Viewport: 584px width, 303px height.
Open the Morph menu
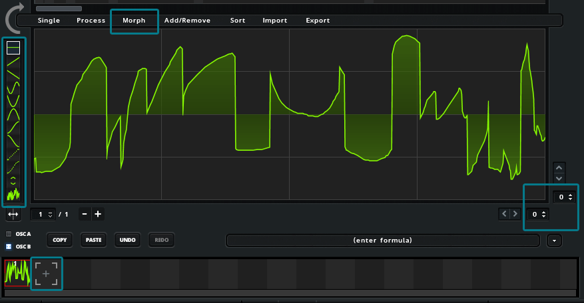coord(134,21)
